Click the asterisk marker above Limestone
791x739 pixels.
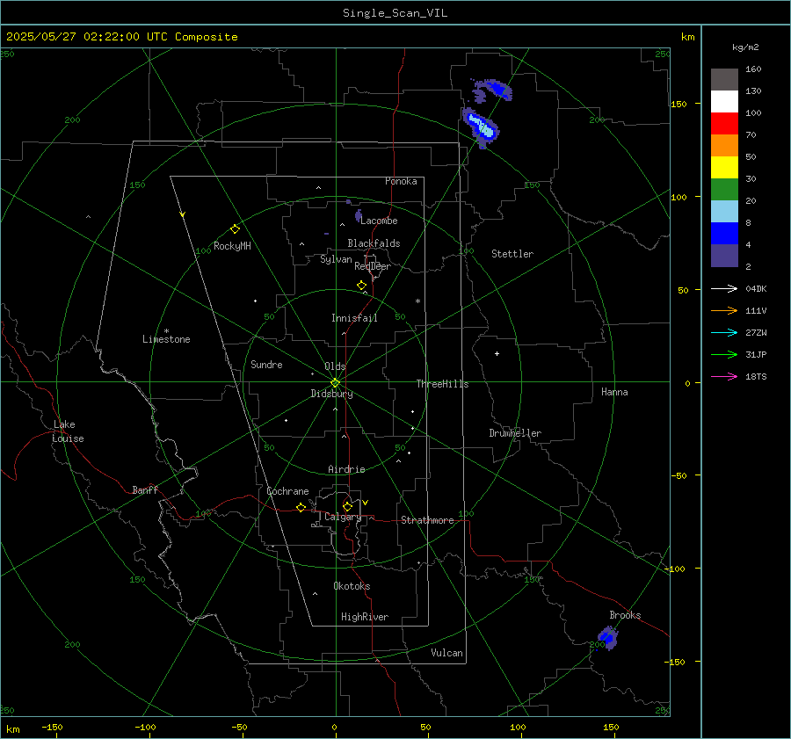click(x=166, y=331)
